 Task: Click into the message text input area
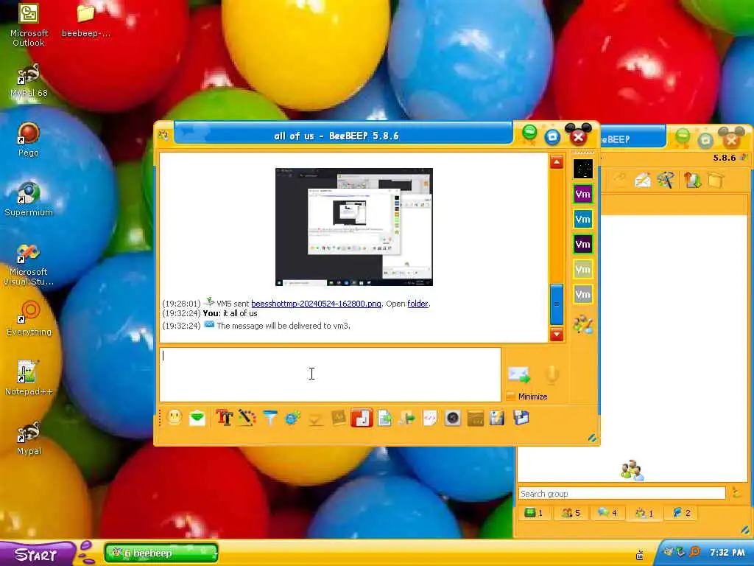click(330, 374)
